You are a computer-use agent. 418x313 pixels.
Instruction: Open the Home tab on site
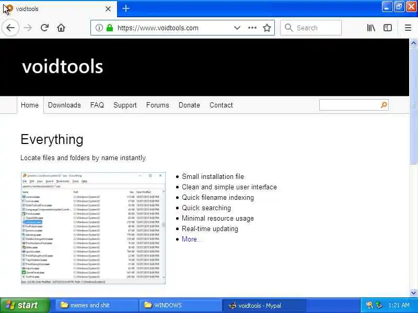coord(30,105)
